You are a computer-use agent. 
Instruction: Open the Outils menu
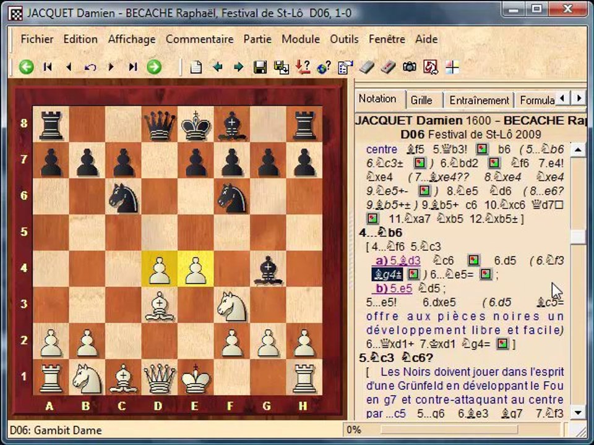(345, 39)
